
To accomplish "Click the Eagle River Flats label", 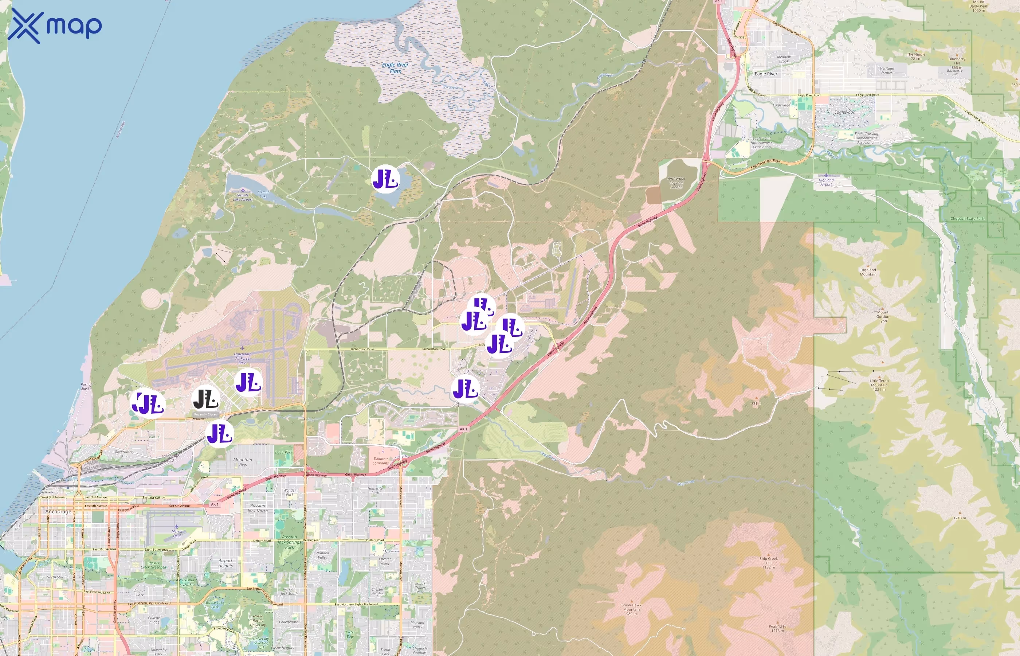I will click(395, 68).
